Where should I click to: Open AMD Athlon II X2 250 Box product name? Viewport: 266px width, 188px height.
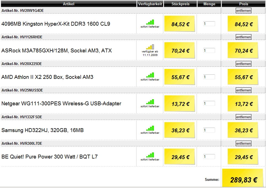pyautogui.click(x=47, y=77)
